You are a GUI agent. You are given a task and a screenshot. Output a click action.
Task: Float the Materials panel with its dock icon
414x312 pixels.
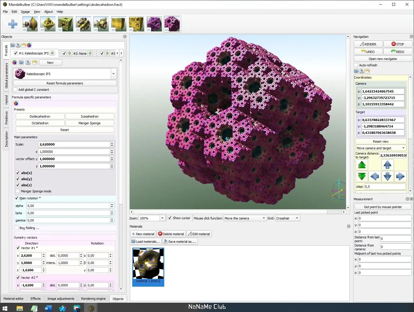[x=349, y=226]
